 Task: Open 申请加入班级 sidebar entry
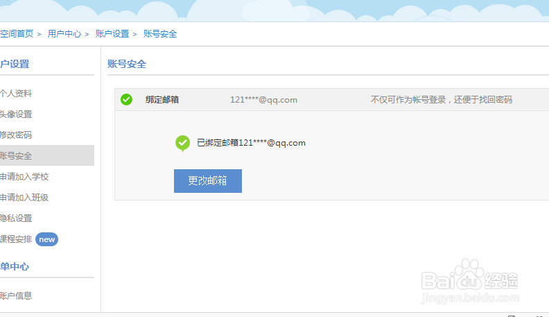point(24,197)
